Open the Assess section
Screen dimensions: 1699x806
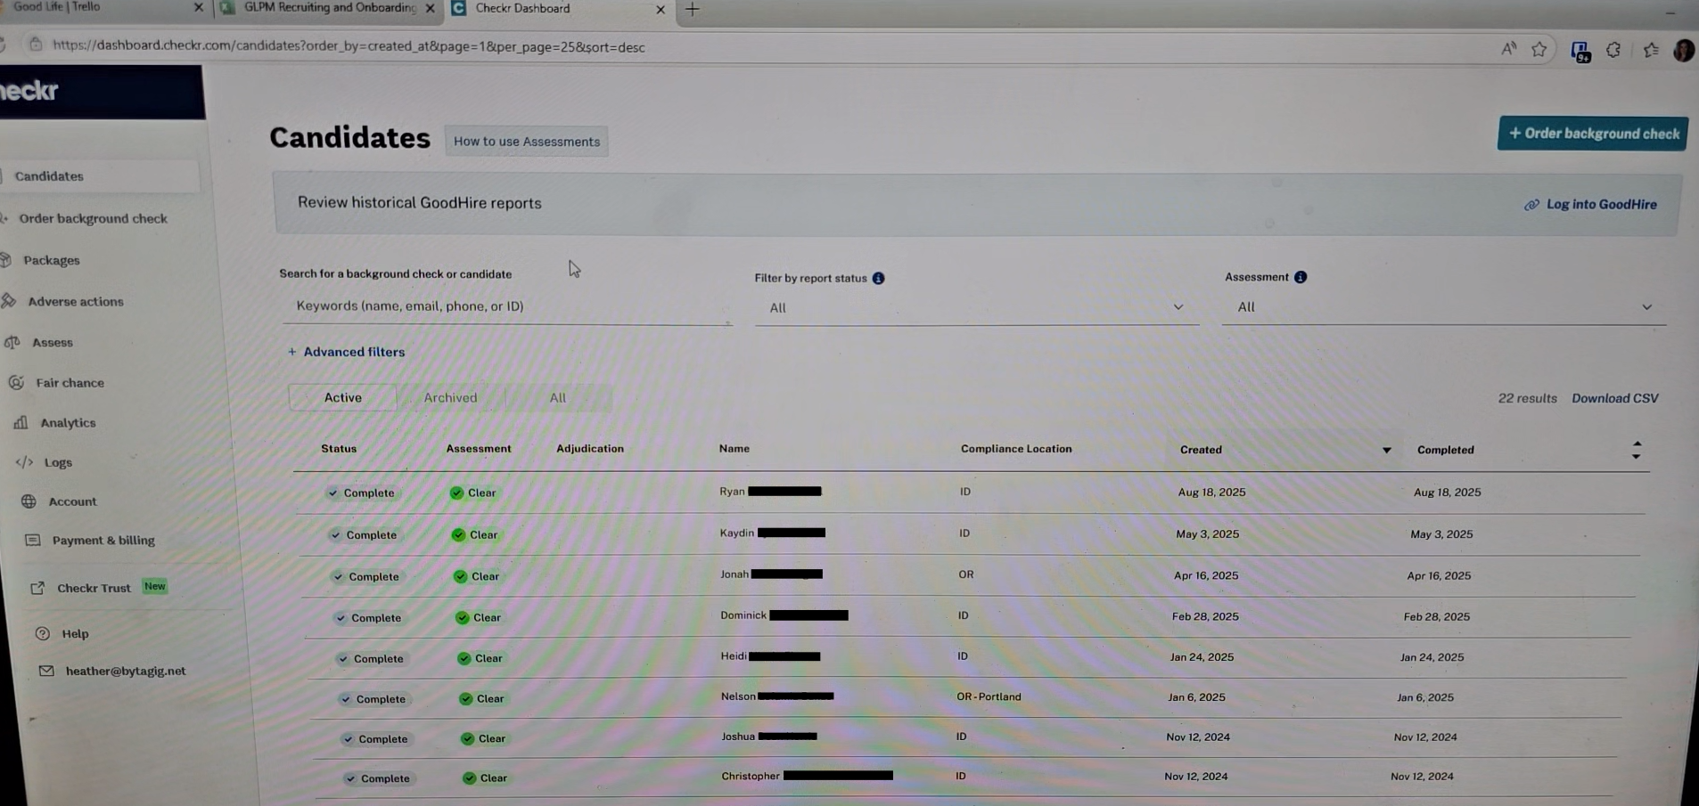53,342
